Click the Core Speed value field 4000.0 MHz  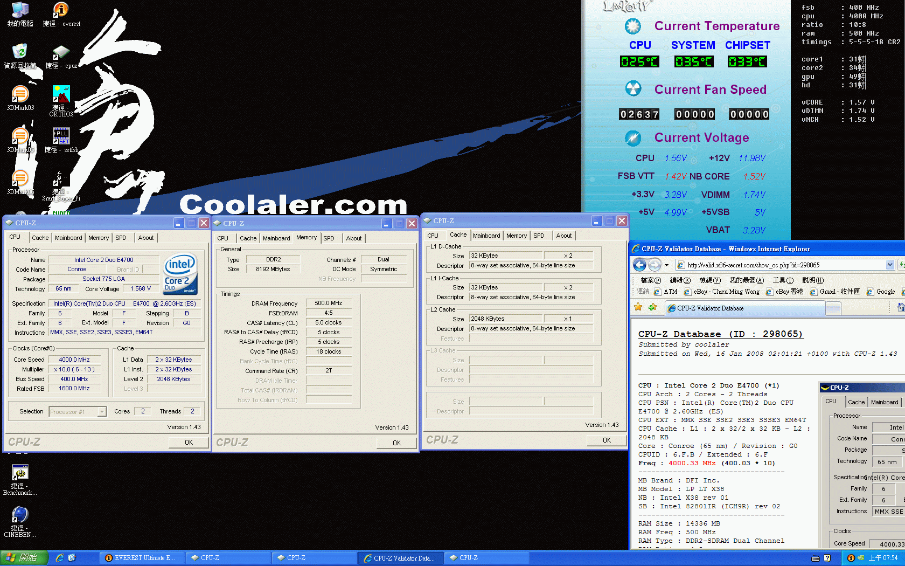click(x=74, y=360)
